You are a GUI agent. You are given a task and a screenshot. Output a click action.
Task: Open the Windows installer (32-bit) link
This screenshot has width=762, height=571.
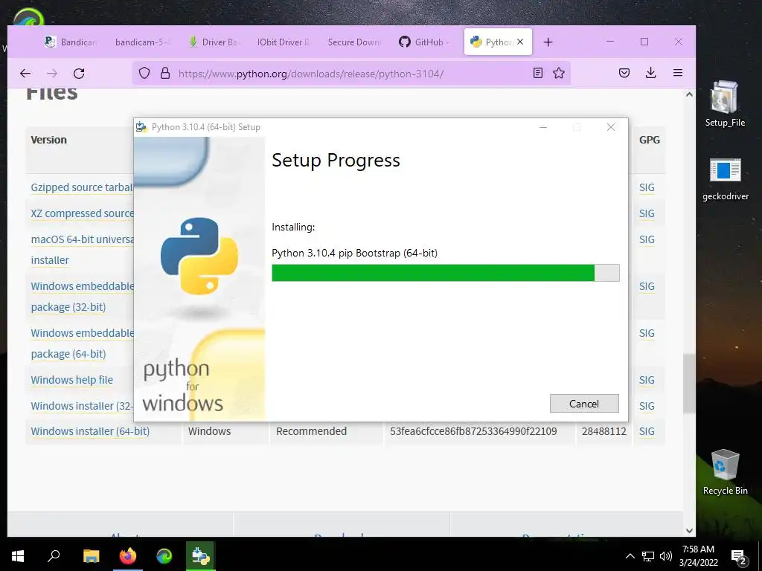click(x=82, y=406)
